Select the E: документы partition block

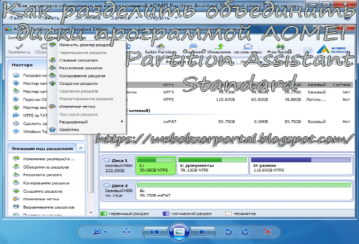(212, 165)
